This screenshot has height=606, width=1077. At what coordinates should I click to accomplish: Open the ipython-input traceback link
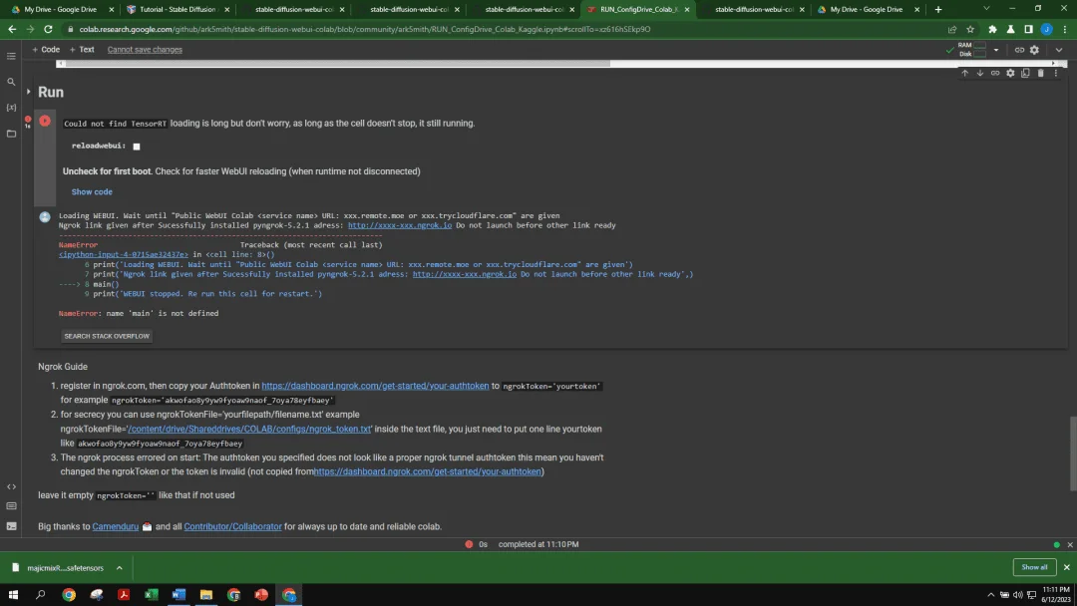pos(123,254)
